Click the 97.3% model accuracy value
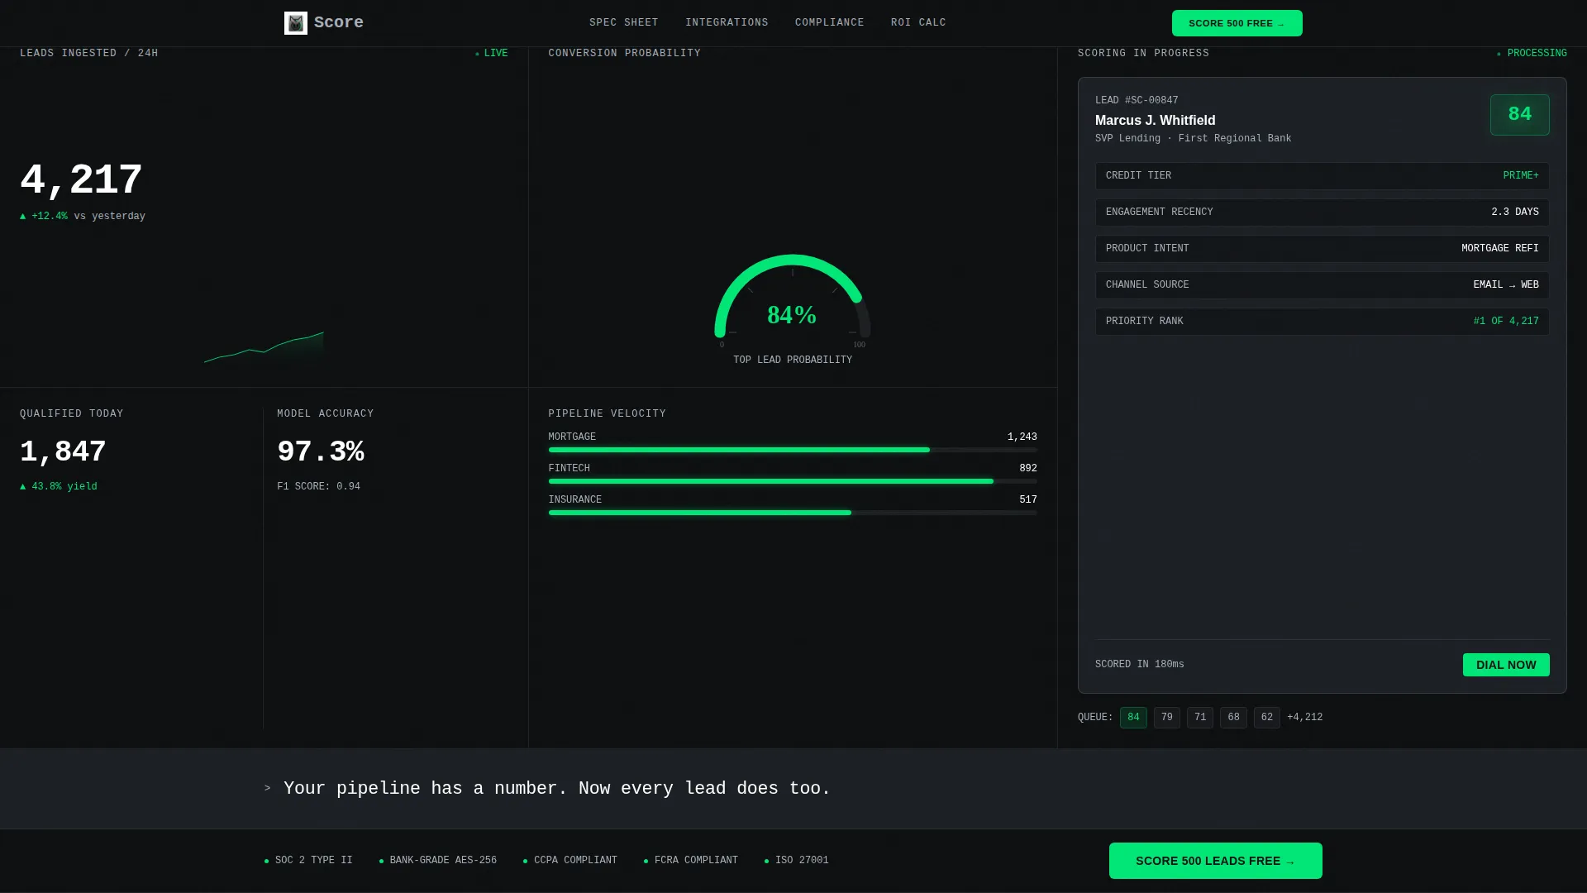 (x=321, y=452)
